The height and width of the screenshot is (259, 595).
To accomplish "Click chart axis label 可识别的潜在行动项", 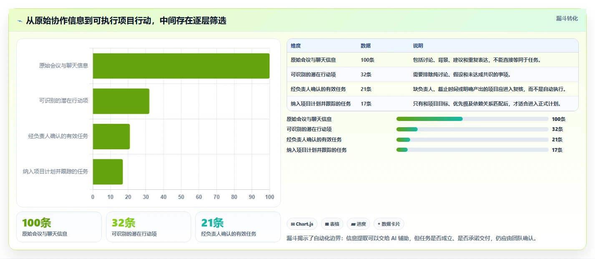I will click(63, 101).
